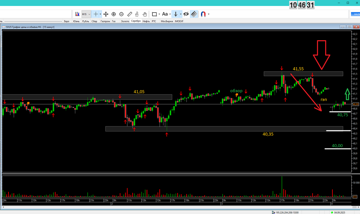Switch to the МосБиржа tab
This screenshot has height=214, width=360.
pyautogui.click(x=167, y=21)
